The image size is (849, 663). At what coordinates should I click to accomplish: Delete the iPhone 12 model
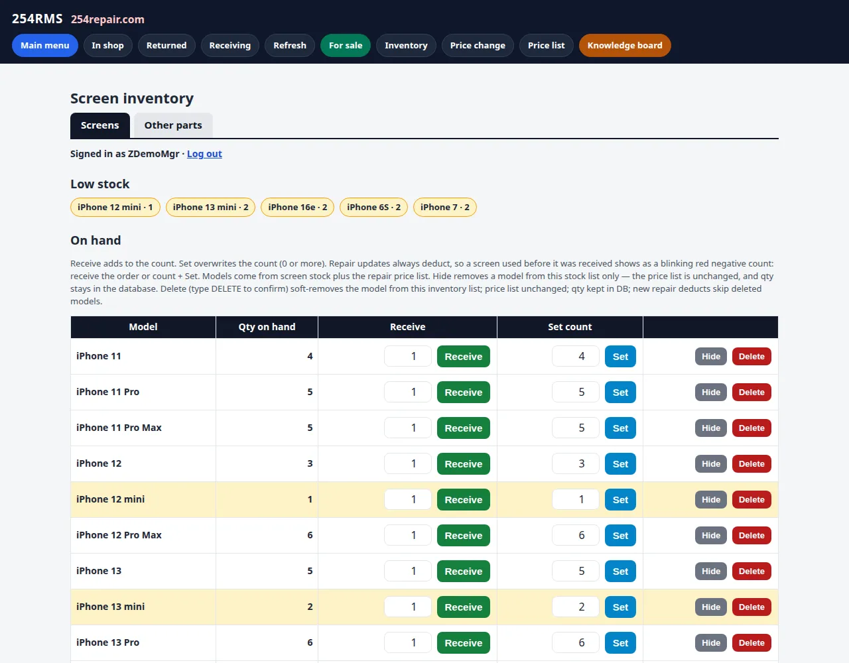751,464
